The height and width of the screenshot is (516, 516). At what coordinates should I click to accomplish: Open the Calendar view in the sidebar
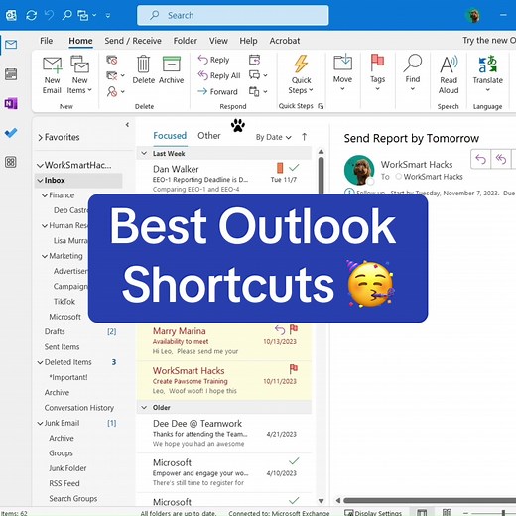coord(11,74)
